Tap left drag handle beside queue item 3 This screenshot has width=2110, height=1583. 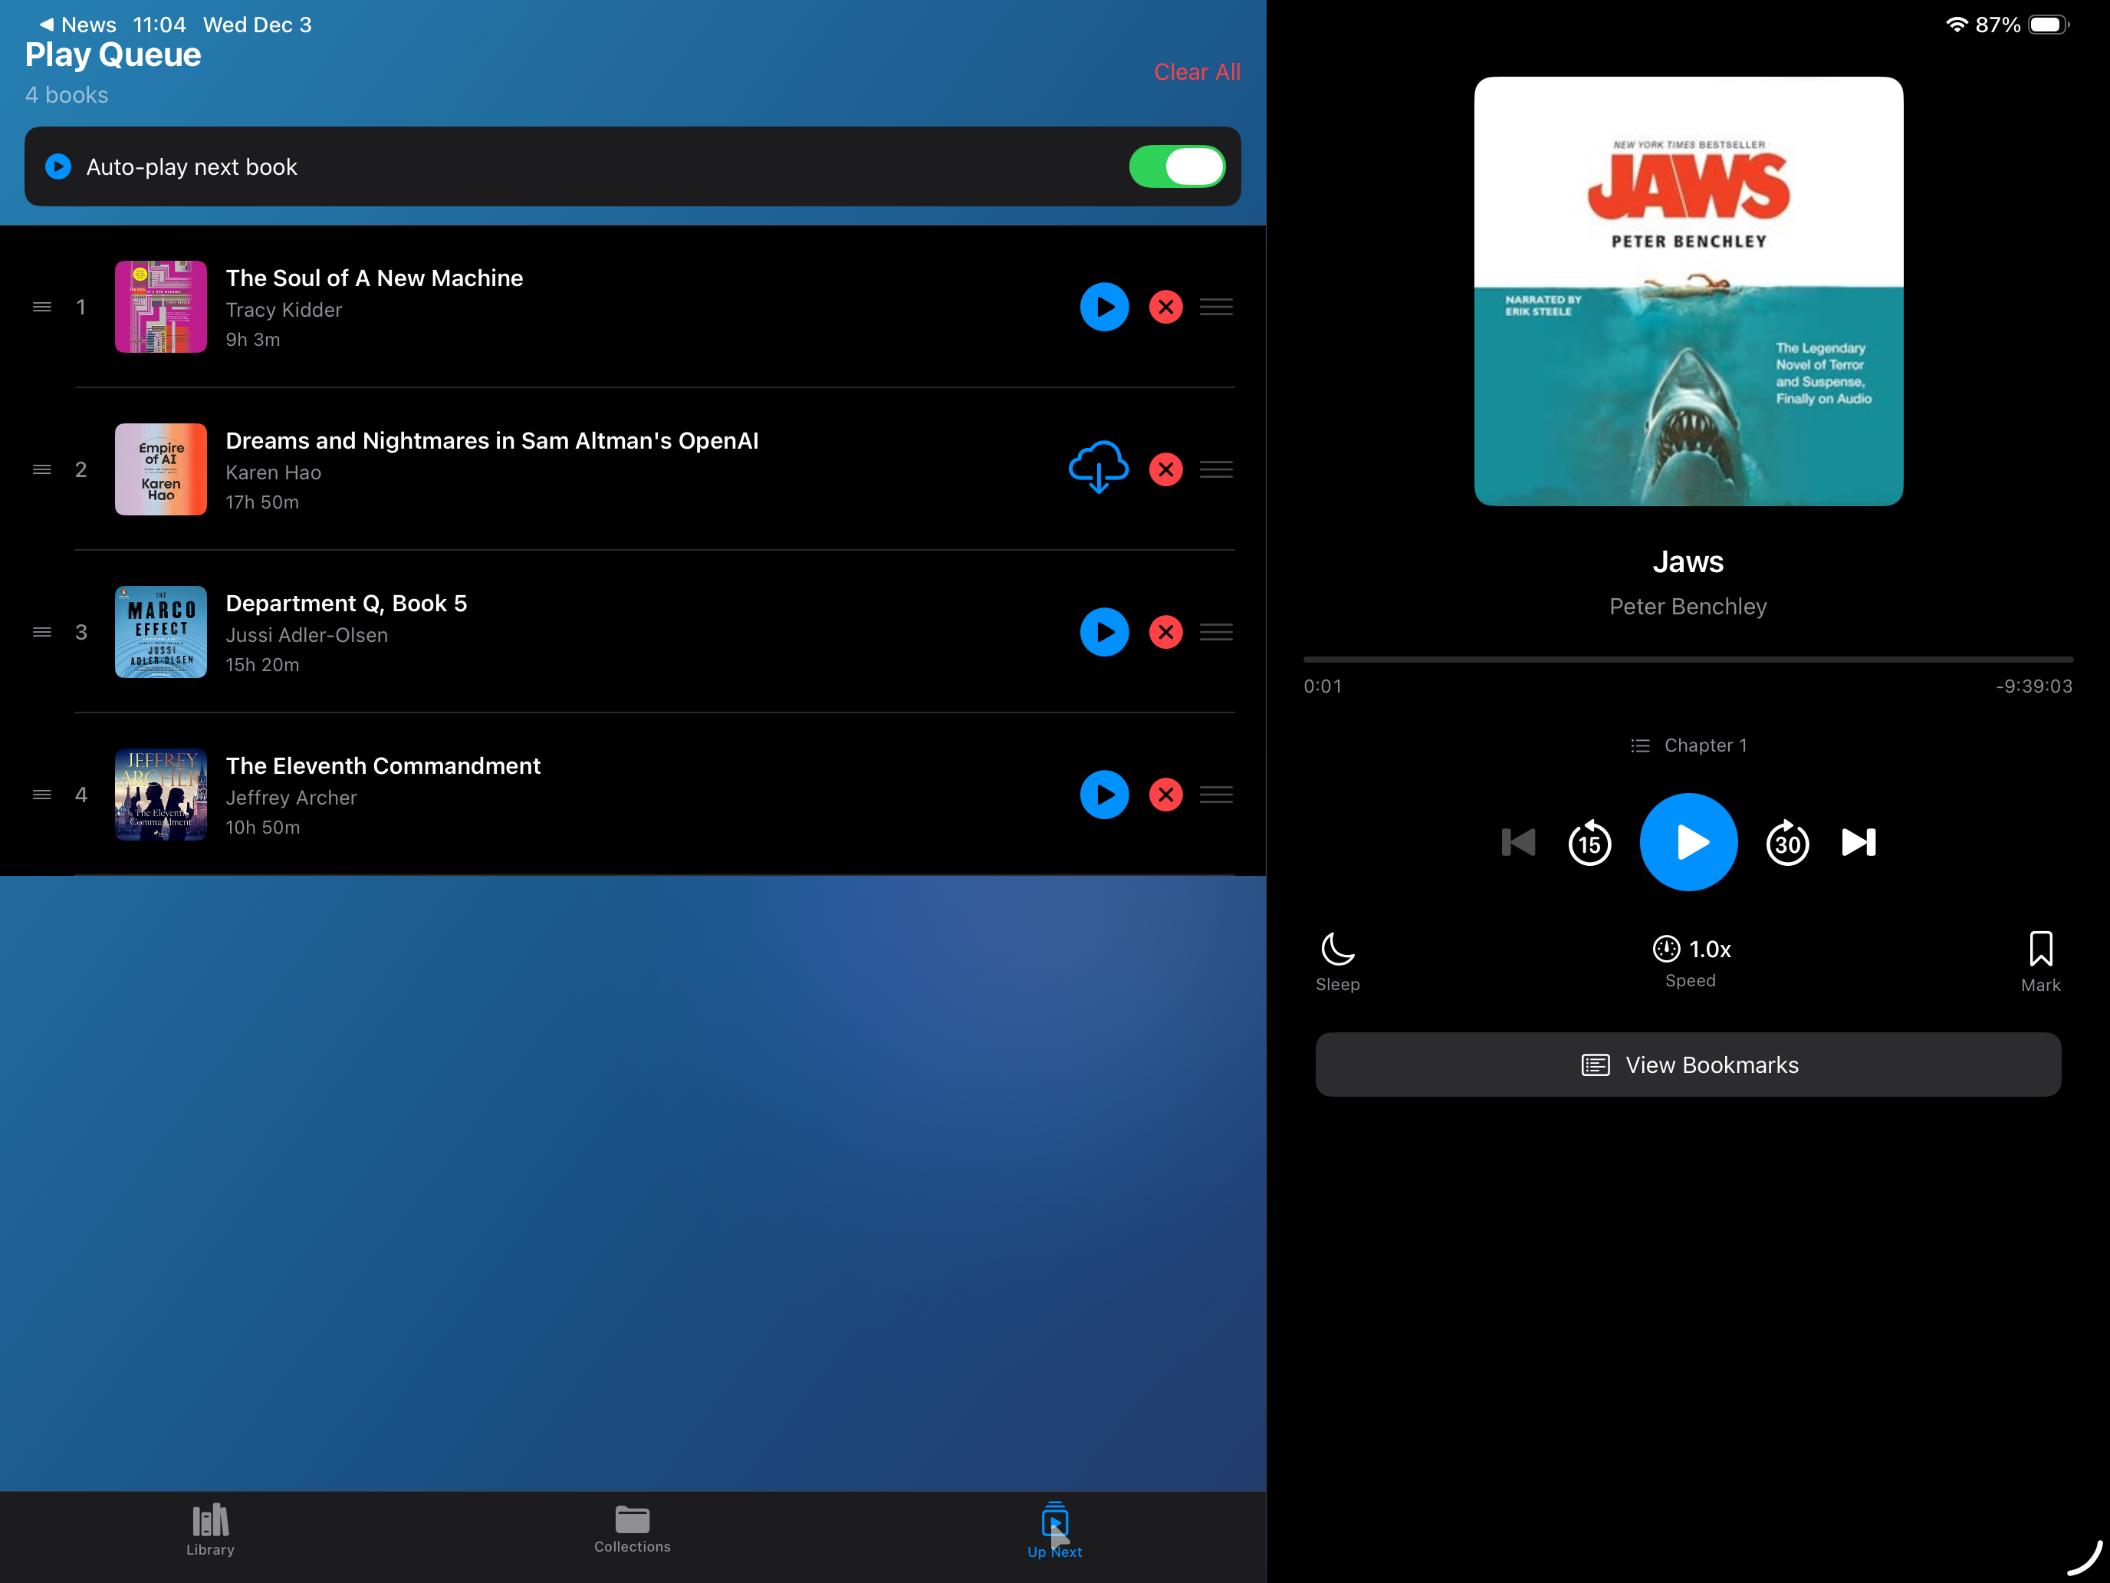pyautogui.click(x=42, y=632)
